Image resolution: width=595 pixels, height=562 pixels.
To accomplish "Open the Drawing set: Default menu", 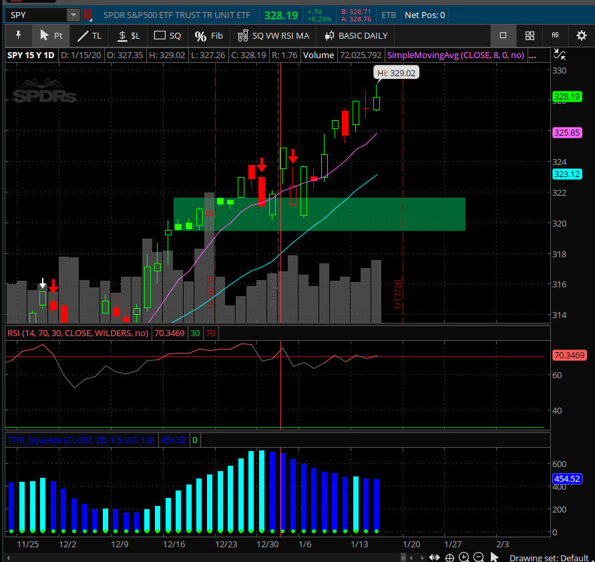I will coord(548,558).
